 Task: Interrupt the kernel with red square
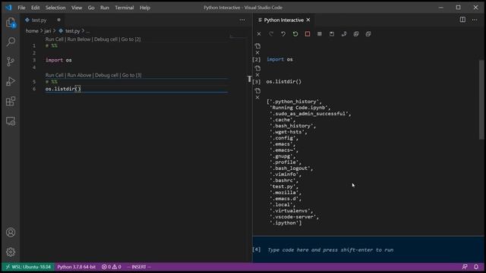307,34
